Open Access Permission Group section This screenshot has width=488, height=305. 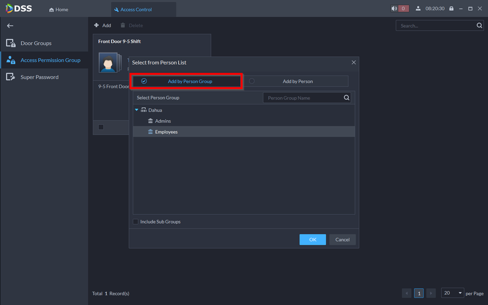[44, 60]
